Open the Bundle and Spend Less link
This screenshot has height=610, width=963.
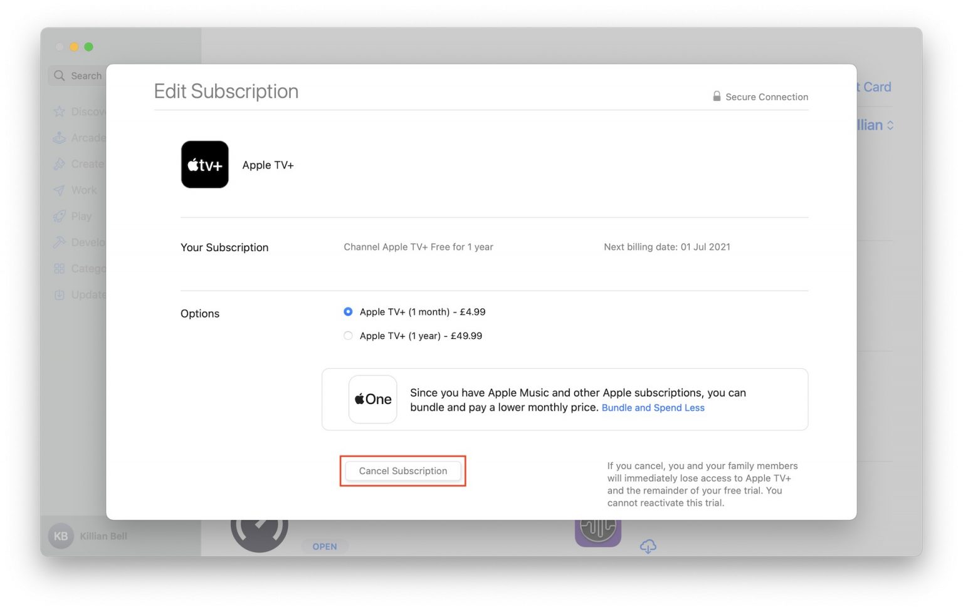[653, 408]
